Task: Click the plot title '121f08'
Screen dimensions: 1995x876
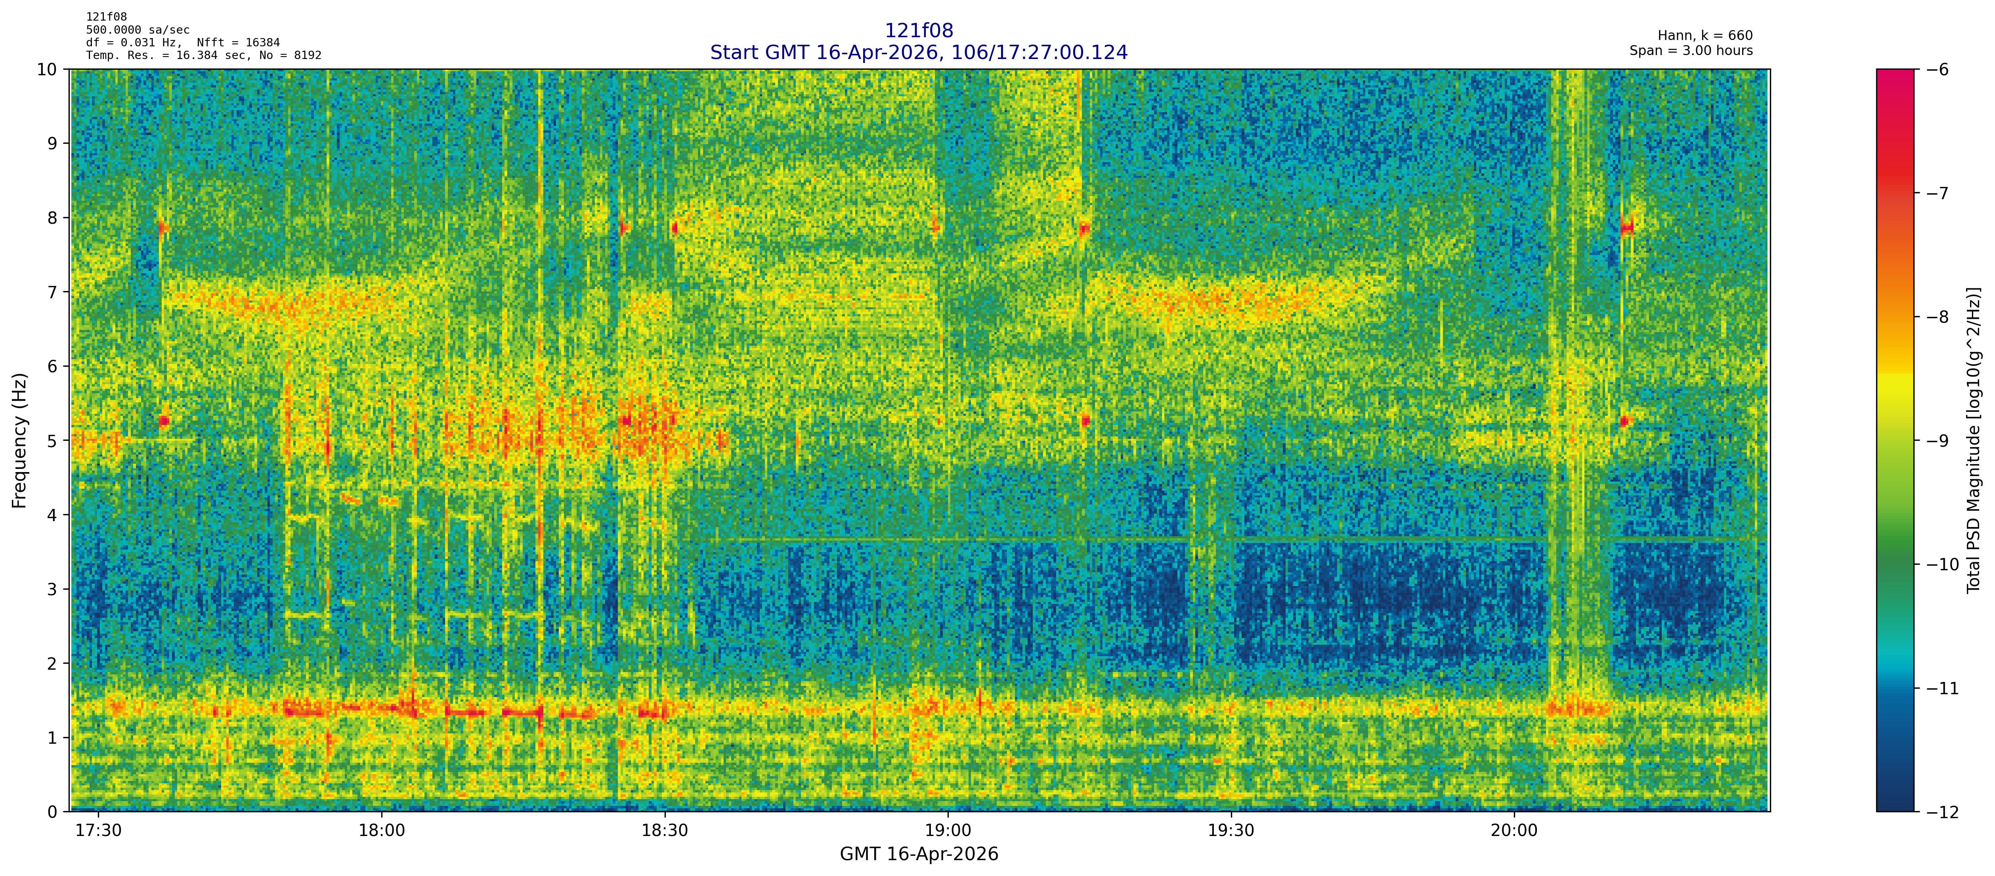Action: coord(919,30)
